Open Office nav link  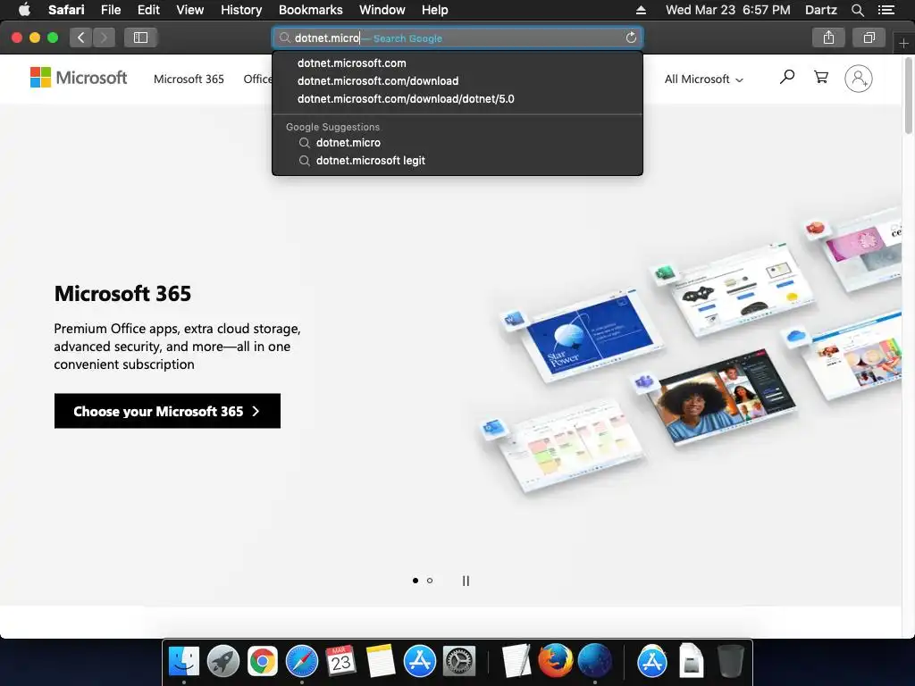[257, 79]
